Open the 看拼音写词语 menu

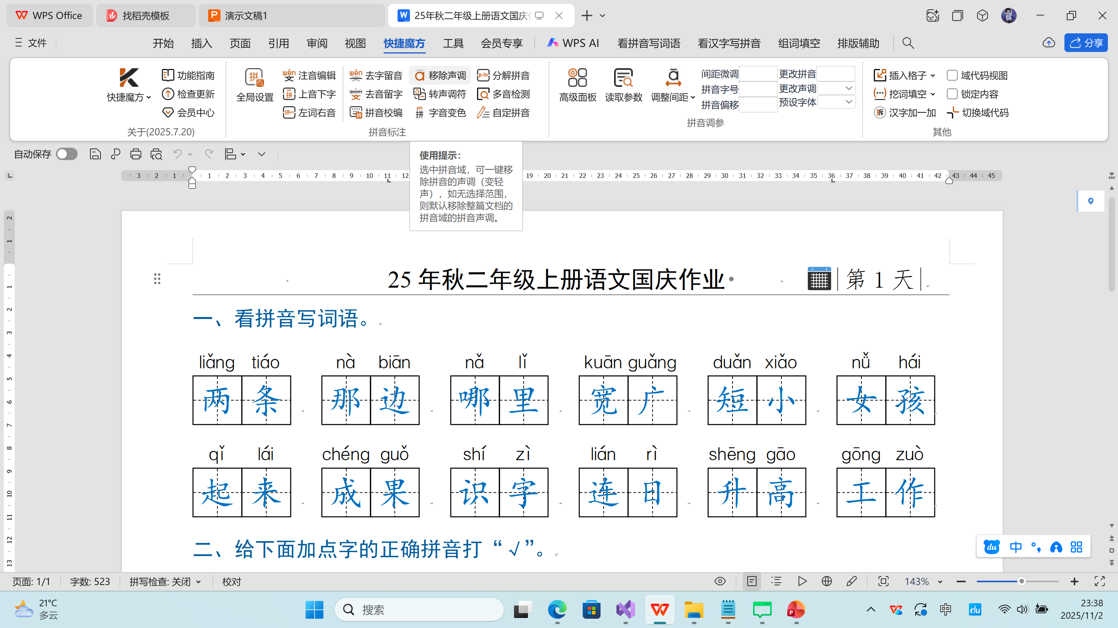click(x=648, y=43)
